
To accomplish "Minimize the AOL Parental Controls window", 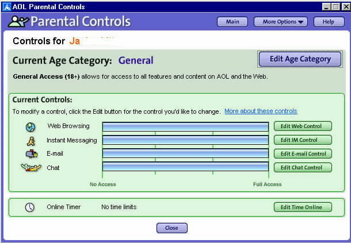I will tap(326, 7).
